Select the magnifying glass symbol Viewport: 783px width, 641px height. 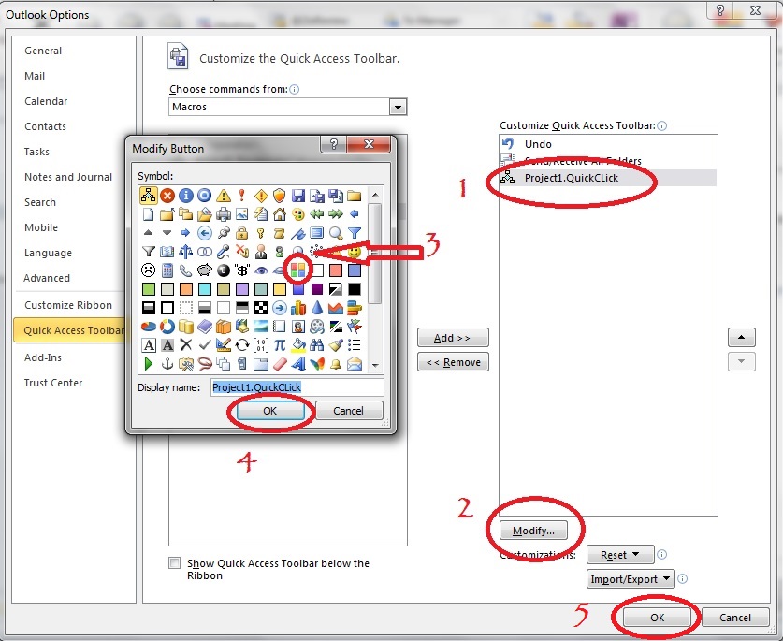[336, 232]
